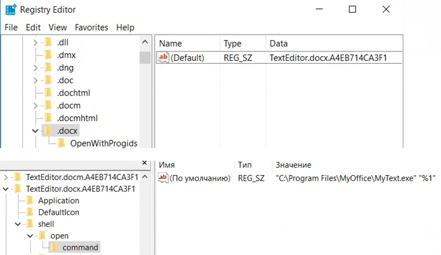
Task: Expand the .doc key chevron
Action: pyautogui.click(x=35, y=80)
